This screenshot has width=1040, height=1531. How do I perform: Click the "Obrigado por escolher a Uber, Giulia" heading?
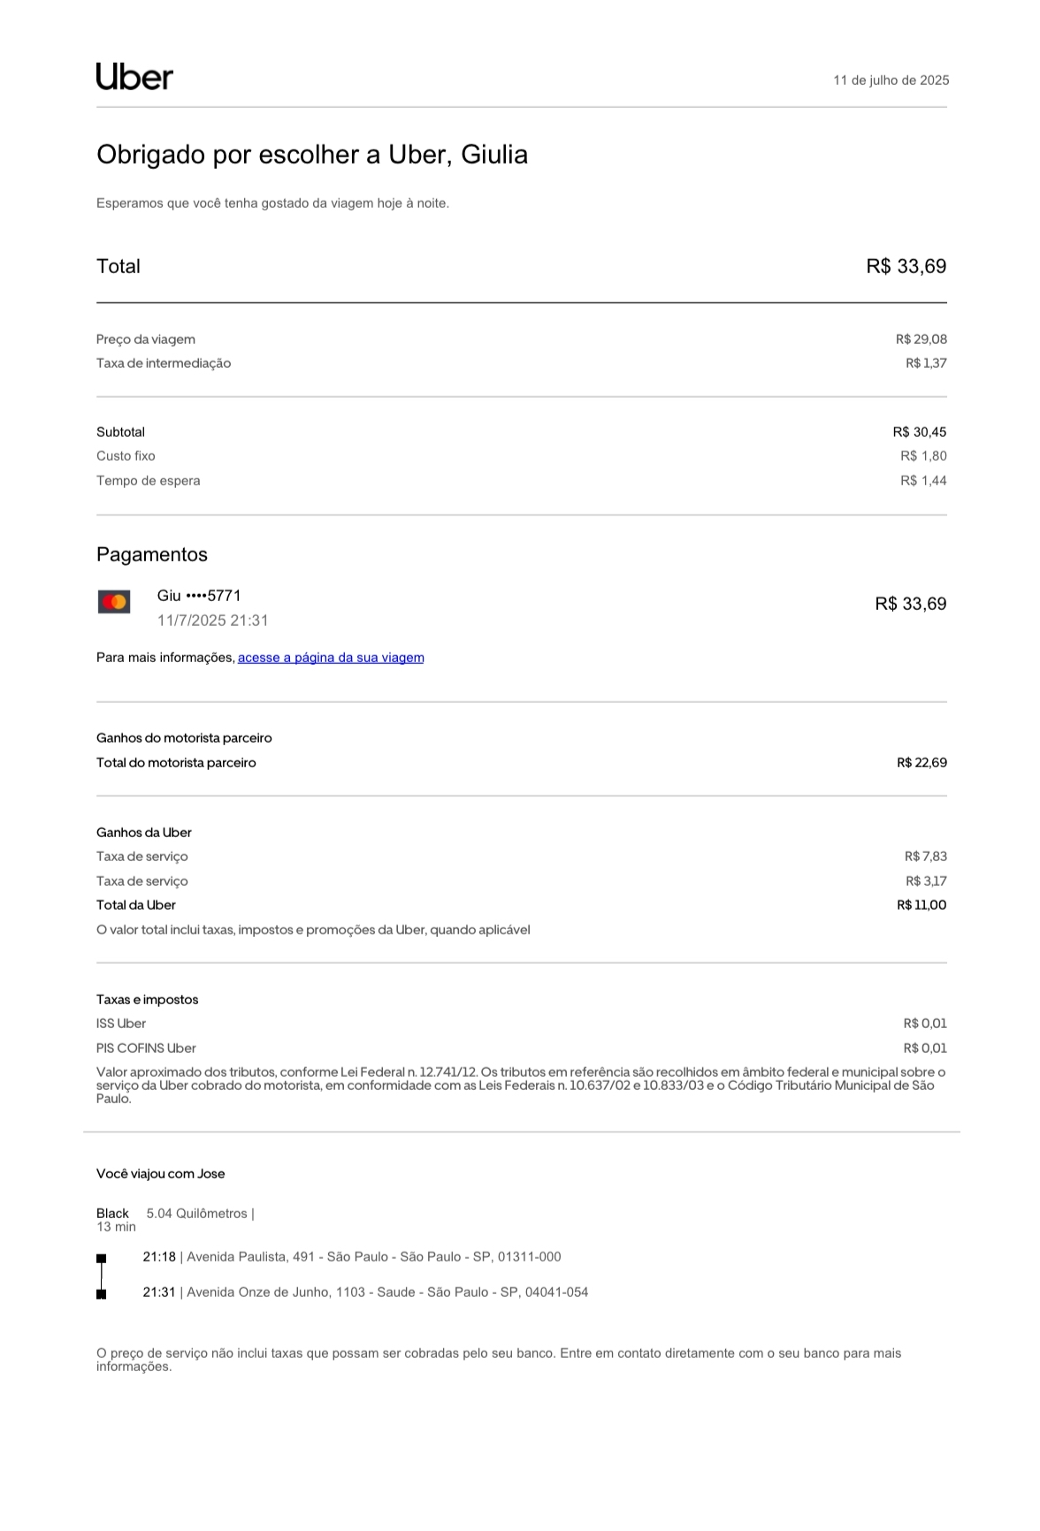[x=312, y=155]
